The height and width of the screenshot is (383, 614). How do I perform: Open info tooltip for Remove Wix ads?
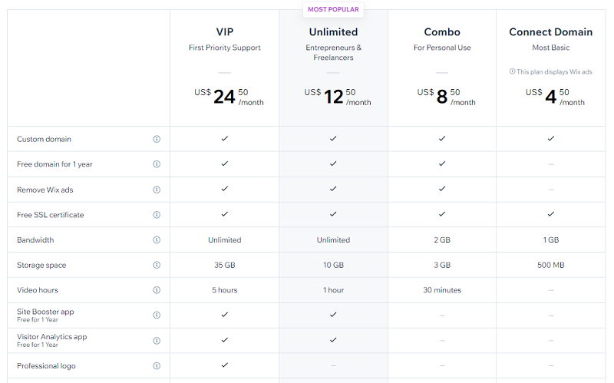[x=157, y=190]
